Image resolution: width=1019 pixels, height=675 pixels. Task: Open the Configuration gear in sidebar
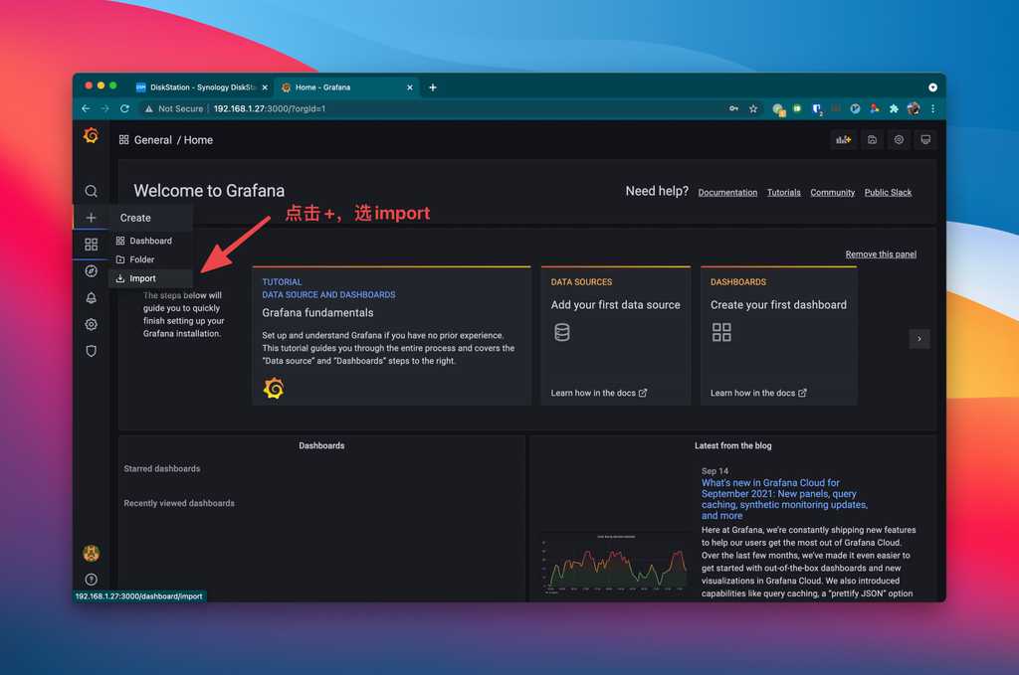[x=91, y=324]
